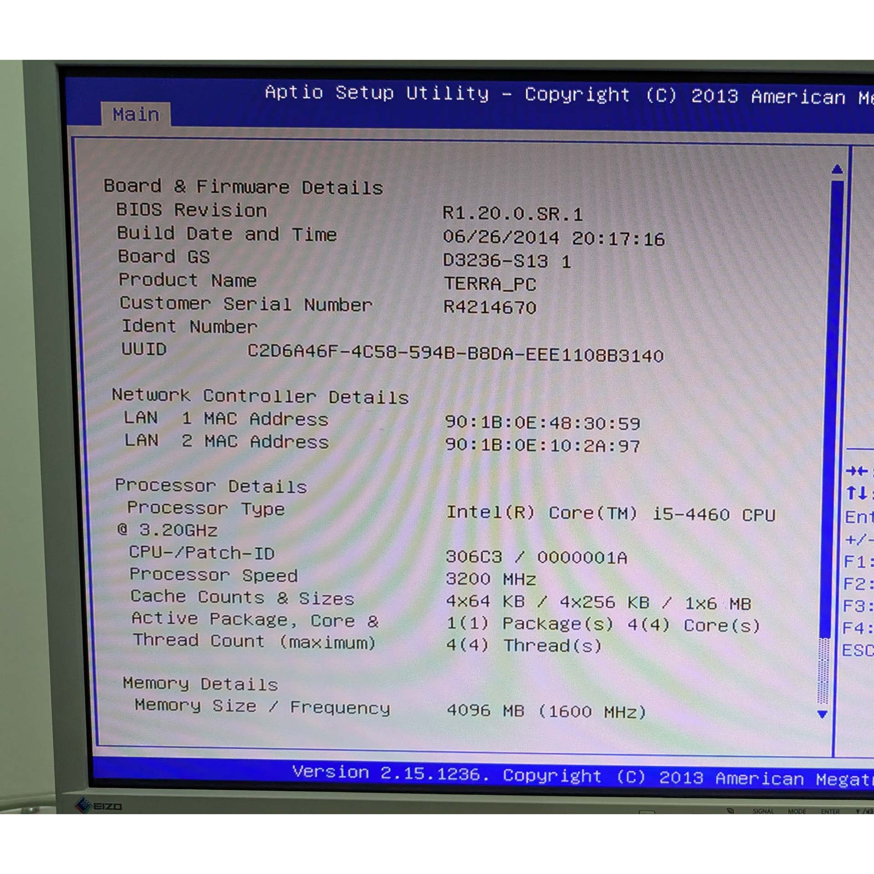Viewport: 874px width, 874px height.
Task: Select serial number R4214670
Action: (x=490, y=307)
